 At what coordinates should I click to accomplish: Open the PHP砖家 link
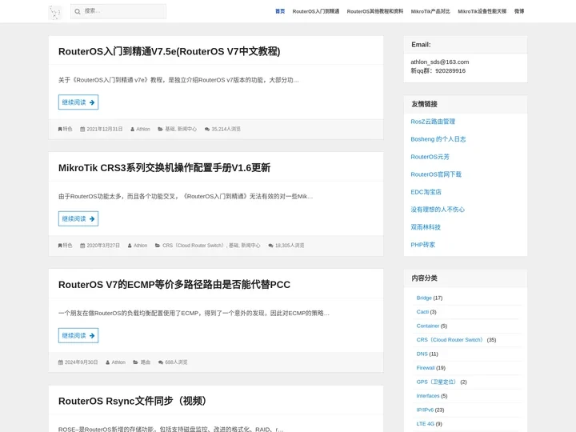pyautogui.click(x=423, y=245)
